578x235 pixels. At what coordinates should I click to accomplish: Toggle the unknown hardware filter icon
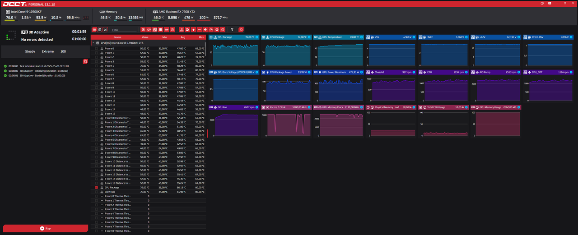click(172, 30)
